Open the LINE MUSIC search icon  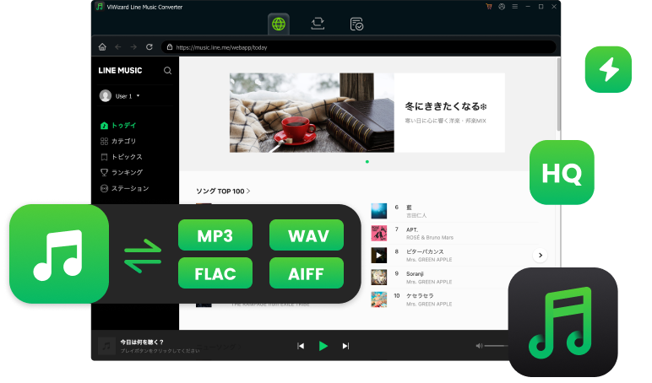(167, 71)
